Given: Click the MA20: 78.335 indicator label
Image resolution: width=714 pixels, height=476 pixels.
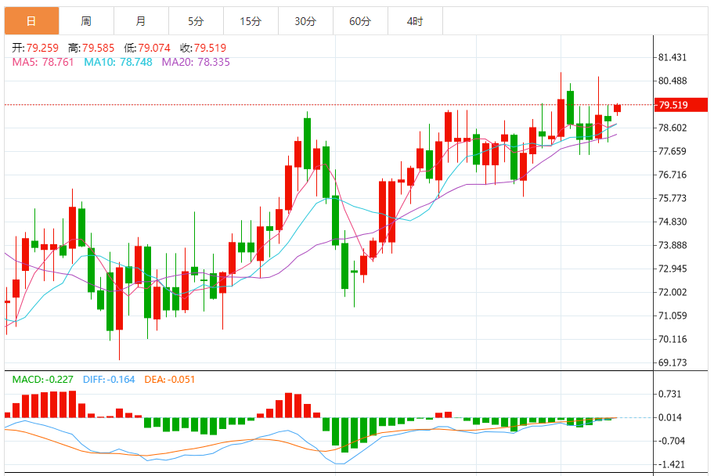Looking at the screenshot, I should click(196, 62).
